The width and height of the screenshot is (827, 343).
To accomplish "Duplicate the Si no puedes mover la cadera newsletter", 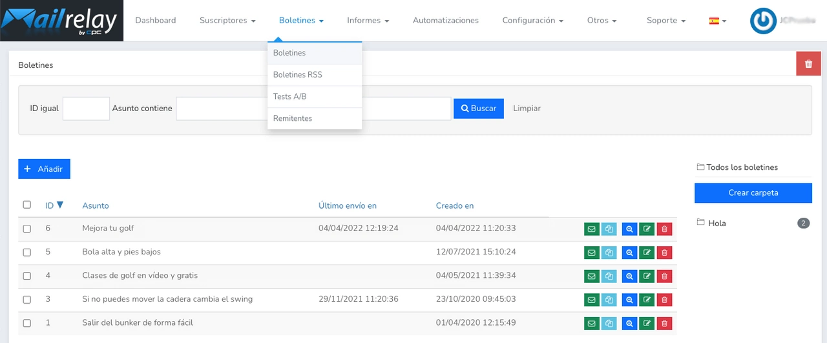I will pyautogui.click(x=609, y=300).
